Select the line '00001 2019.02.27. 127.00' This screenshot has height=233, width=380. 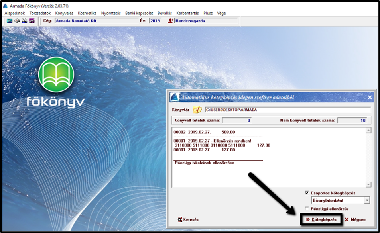(204, 149)
